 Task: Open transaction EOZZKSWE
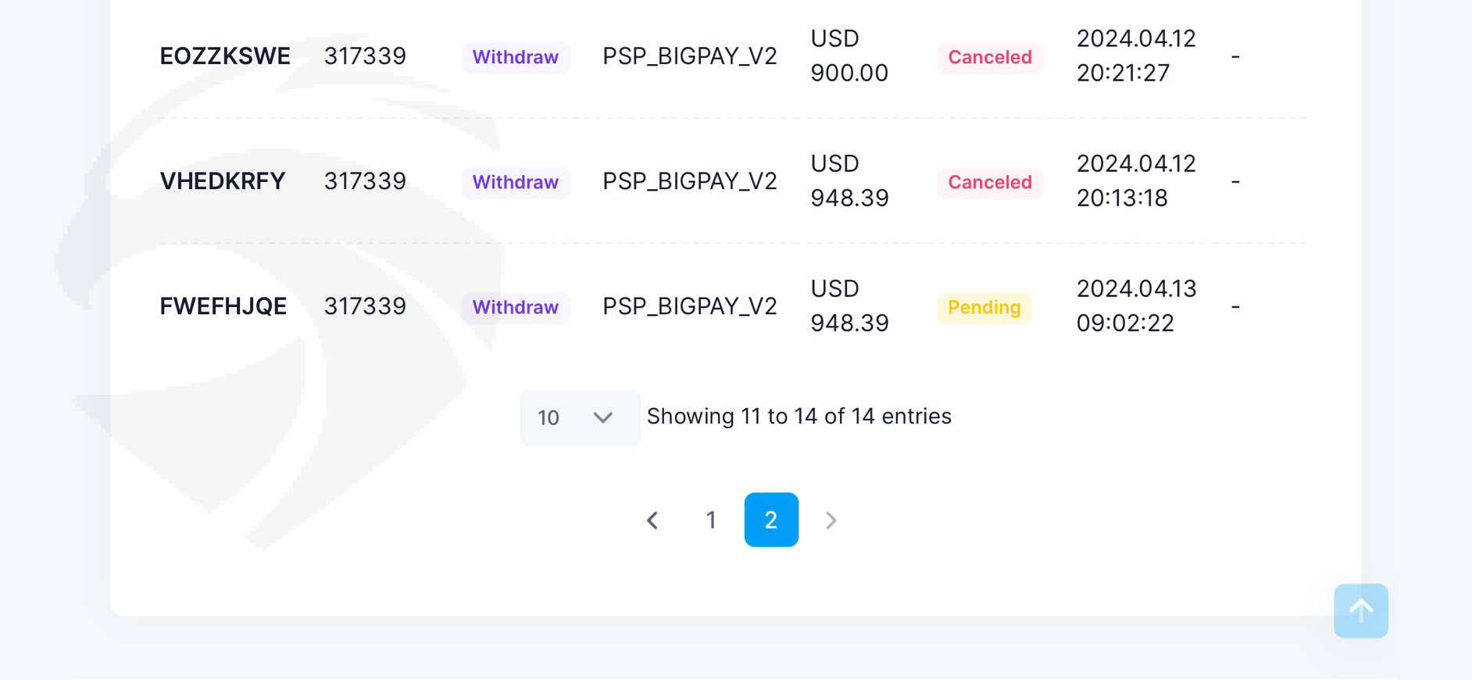[225, 56]
